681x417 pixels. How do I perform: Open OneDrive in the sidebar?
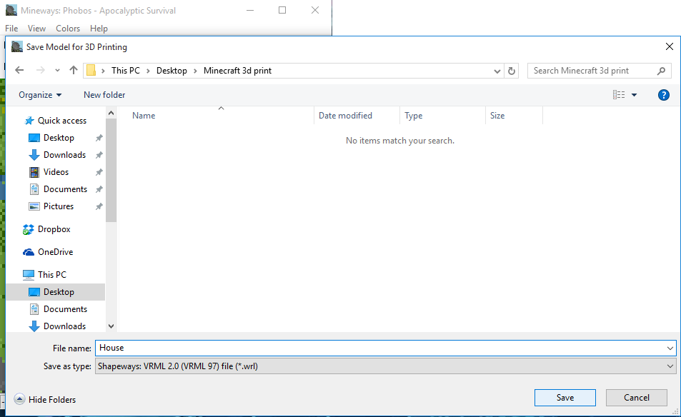55,252
